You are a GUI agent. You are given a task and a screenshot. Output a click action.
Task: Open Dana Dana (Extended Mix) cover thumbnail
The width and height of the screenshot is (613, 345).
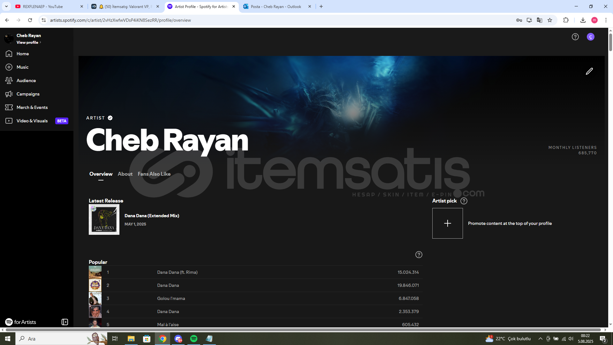(x=104, y=219)
